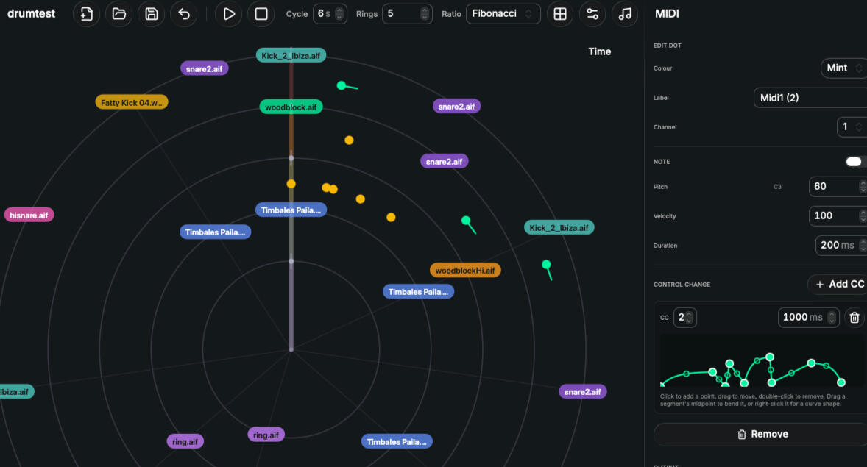867x467 pixels.
Task: Select the right ring.aif label
Action: pyautogui.click(x=266, y=435)
